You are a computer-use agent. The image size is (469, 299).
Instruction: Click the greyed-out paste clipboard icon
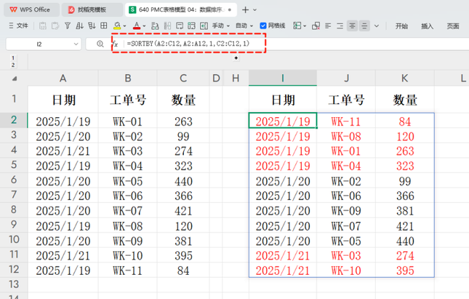pos(43,26)
